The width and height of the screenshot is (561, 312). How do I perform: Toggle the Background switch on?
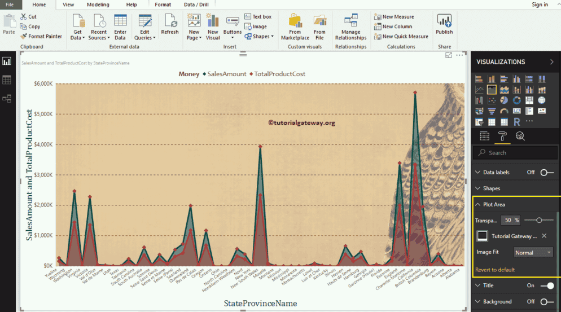point(547,302)
